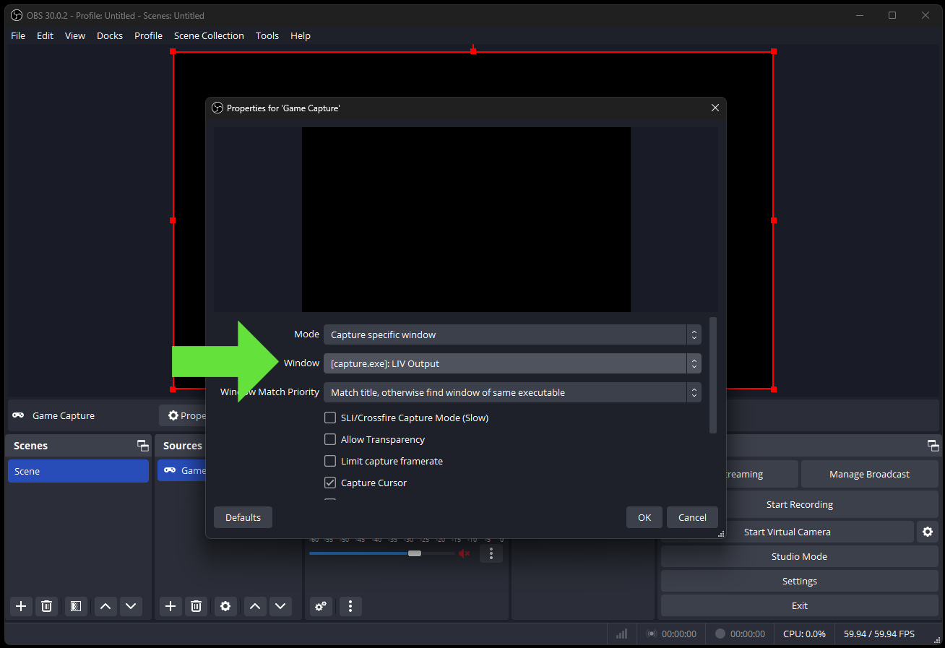Open source properties with the gear icon

pos(225,606)
